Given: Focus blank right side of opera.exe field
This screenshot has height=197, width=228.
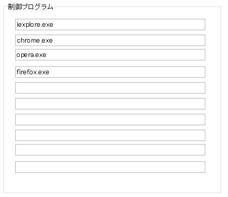Looking at the screenshot, I should tap(126, 55).
